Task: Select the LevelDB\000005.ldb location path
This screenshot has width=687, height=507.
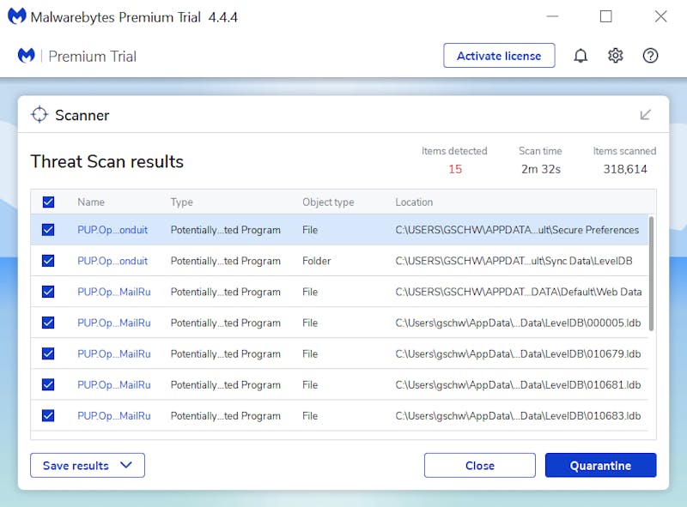Action: coord(518,323)
